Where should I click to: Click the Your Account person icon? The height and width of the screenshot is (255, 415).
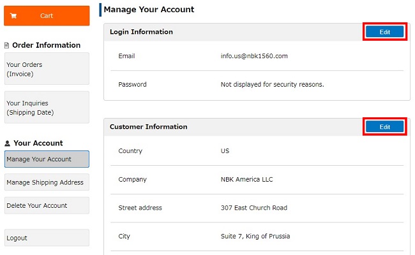coord(8,143)
